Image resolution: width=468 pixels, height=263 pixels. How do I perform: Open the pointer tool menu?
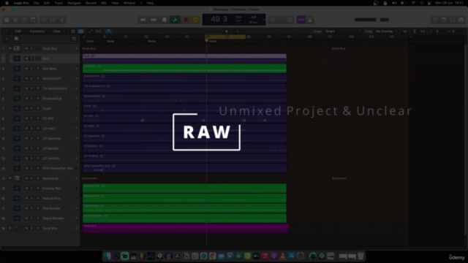(x=228, y=31)
